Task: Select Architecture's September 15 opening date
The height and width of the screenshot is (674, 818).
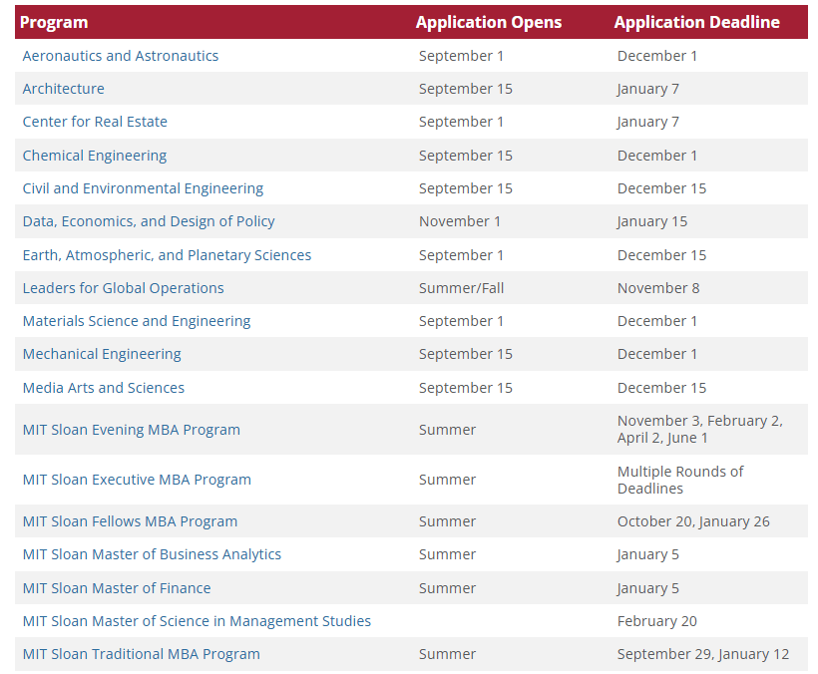Action: (x=465, y=89)
